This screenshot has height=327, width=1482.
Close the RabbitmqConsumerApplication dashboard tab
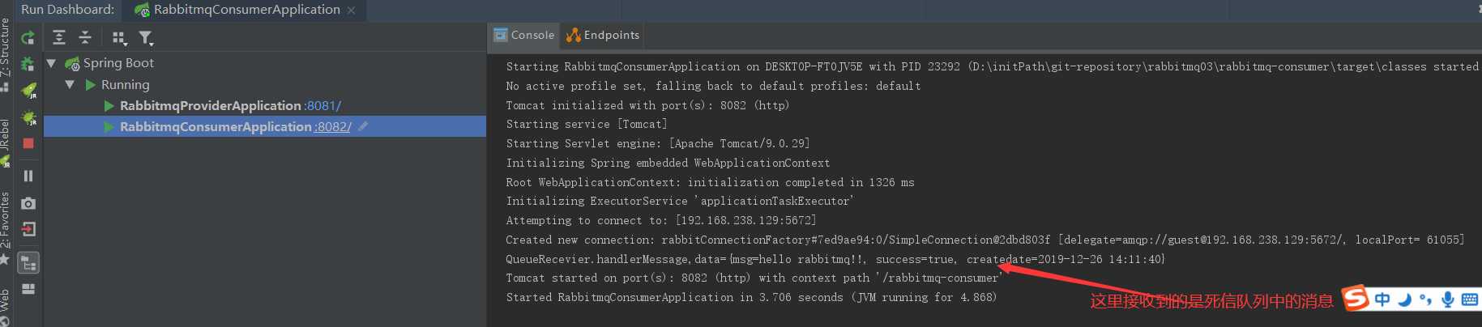[351, 11]
